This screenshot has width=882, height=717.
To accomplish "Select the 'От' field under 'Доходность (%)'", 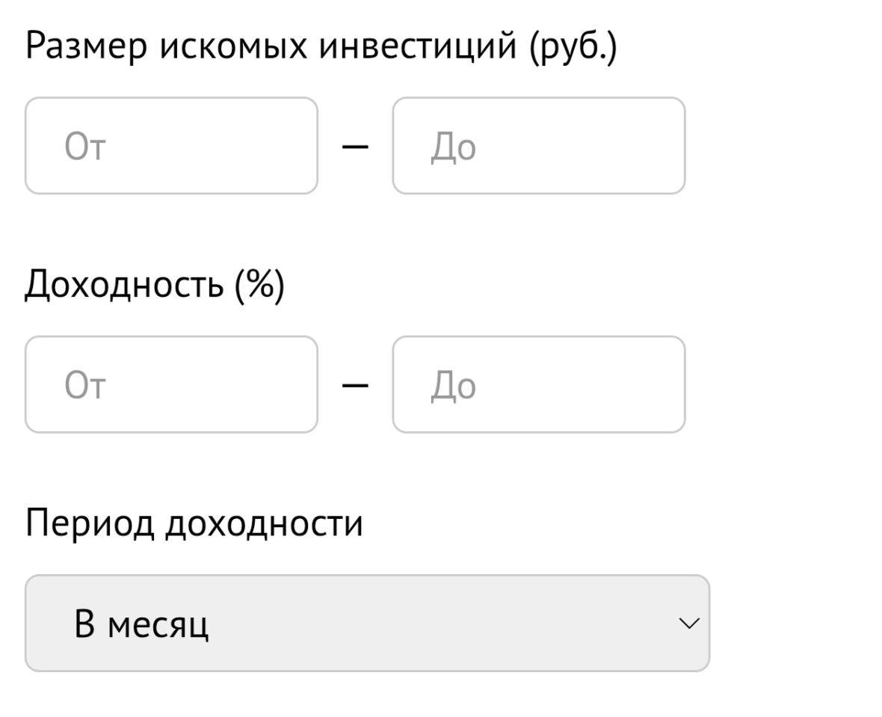I will coord(172,384).
